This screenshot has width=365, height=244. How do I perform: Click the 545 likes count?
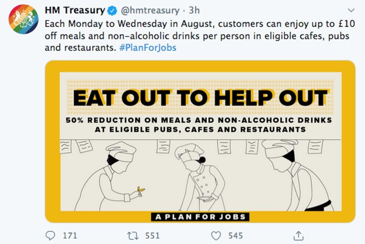235,236
